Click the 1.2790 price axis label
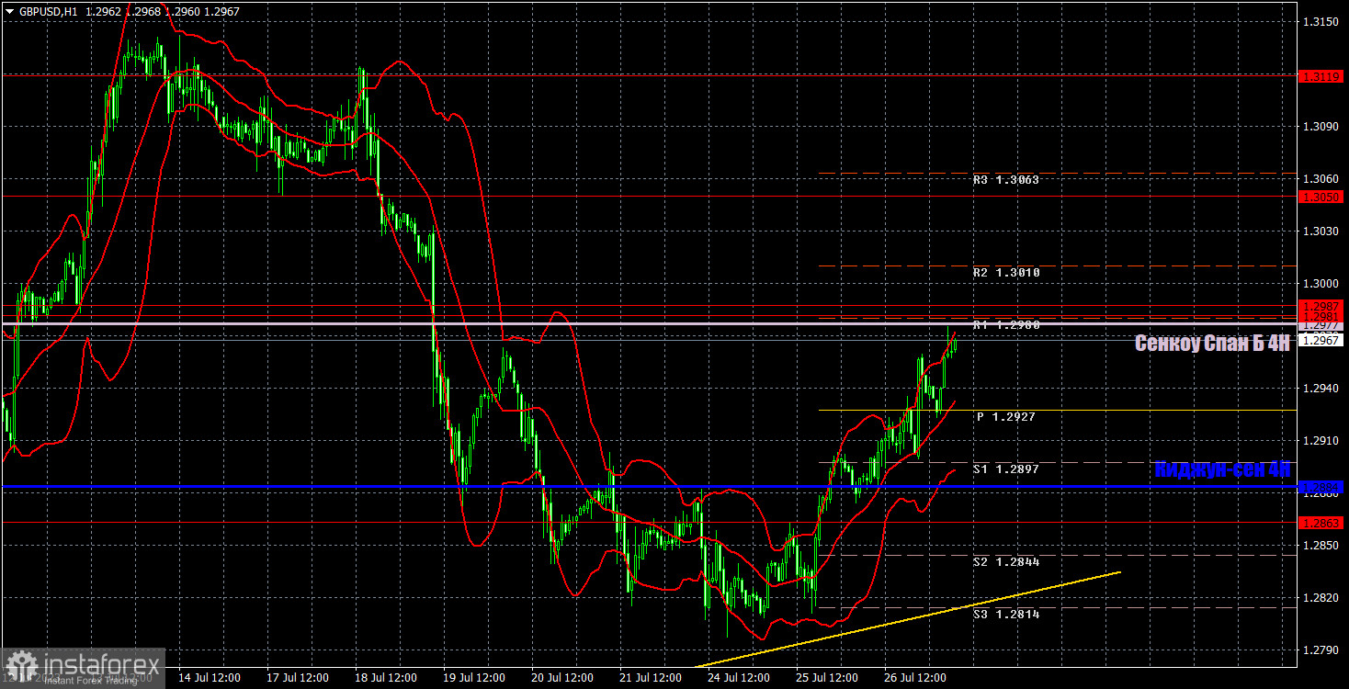The height and width of the screenshot is (689, 1349). click(1322, 650)
